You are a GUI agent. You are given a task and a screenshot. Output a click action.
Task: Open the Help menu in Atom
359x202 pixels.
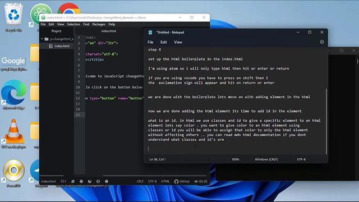pyautogui.click(x=112, y=24)
